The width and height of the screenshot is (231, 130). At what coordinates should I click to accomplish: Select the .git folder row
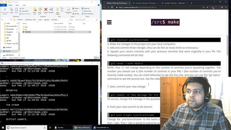(57, 27)
